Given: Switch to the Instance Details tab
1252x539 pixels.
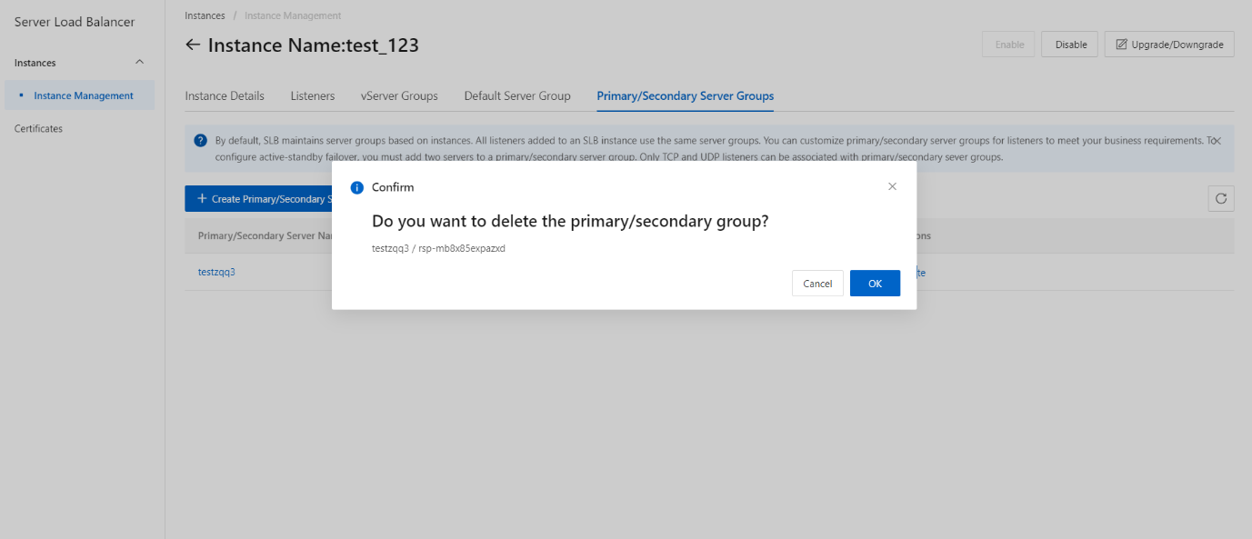Looking at the screenshot, I should 225,95.
